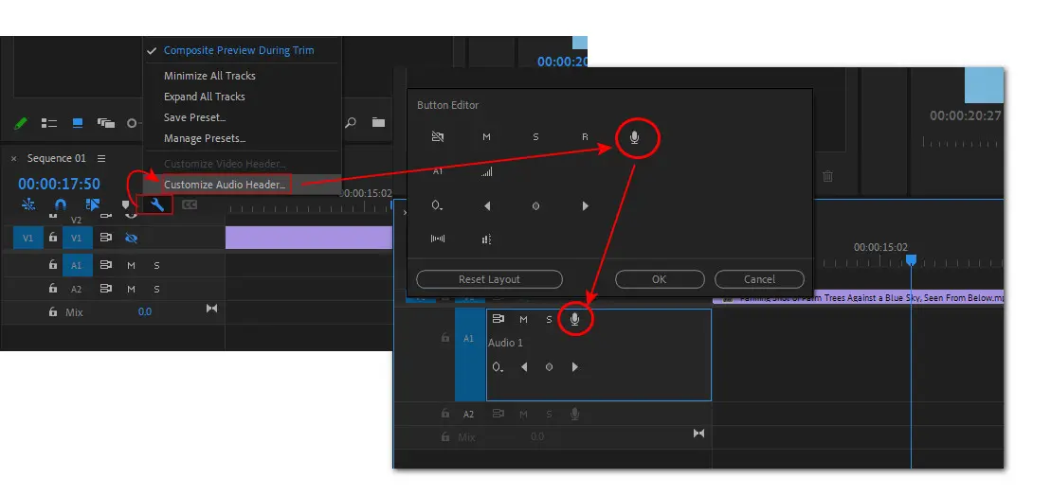This screenshot has height=496, width=1051.
Task: Select Add-Remove Keyframe diamond in Button Editor
Action: [x=535, y=206]
